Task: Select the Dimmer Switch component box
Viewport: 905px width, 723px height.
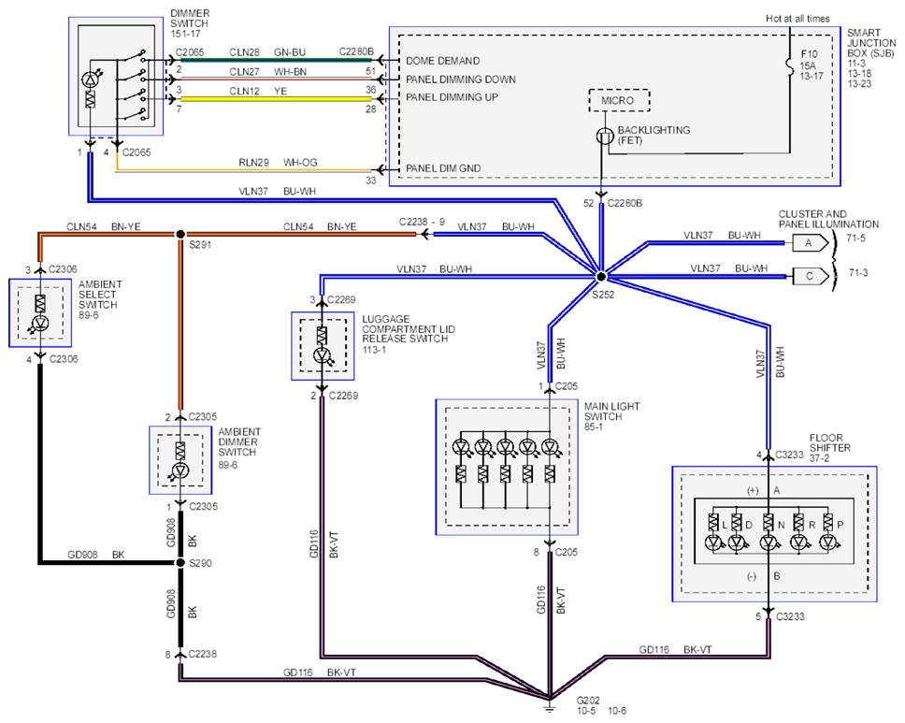Action: [116, 76]
